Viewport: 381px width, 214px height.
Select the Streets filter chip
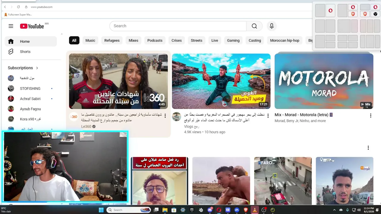point(196,40)
